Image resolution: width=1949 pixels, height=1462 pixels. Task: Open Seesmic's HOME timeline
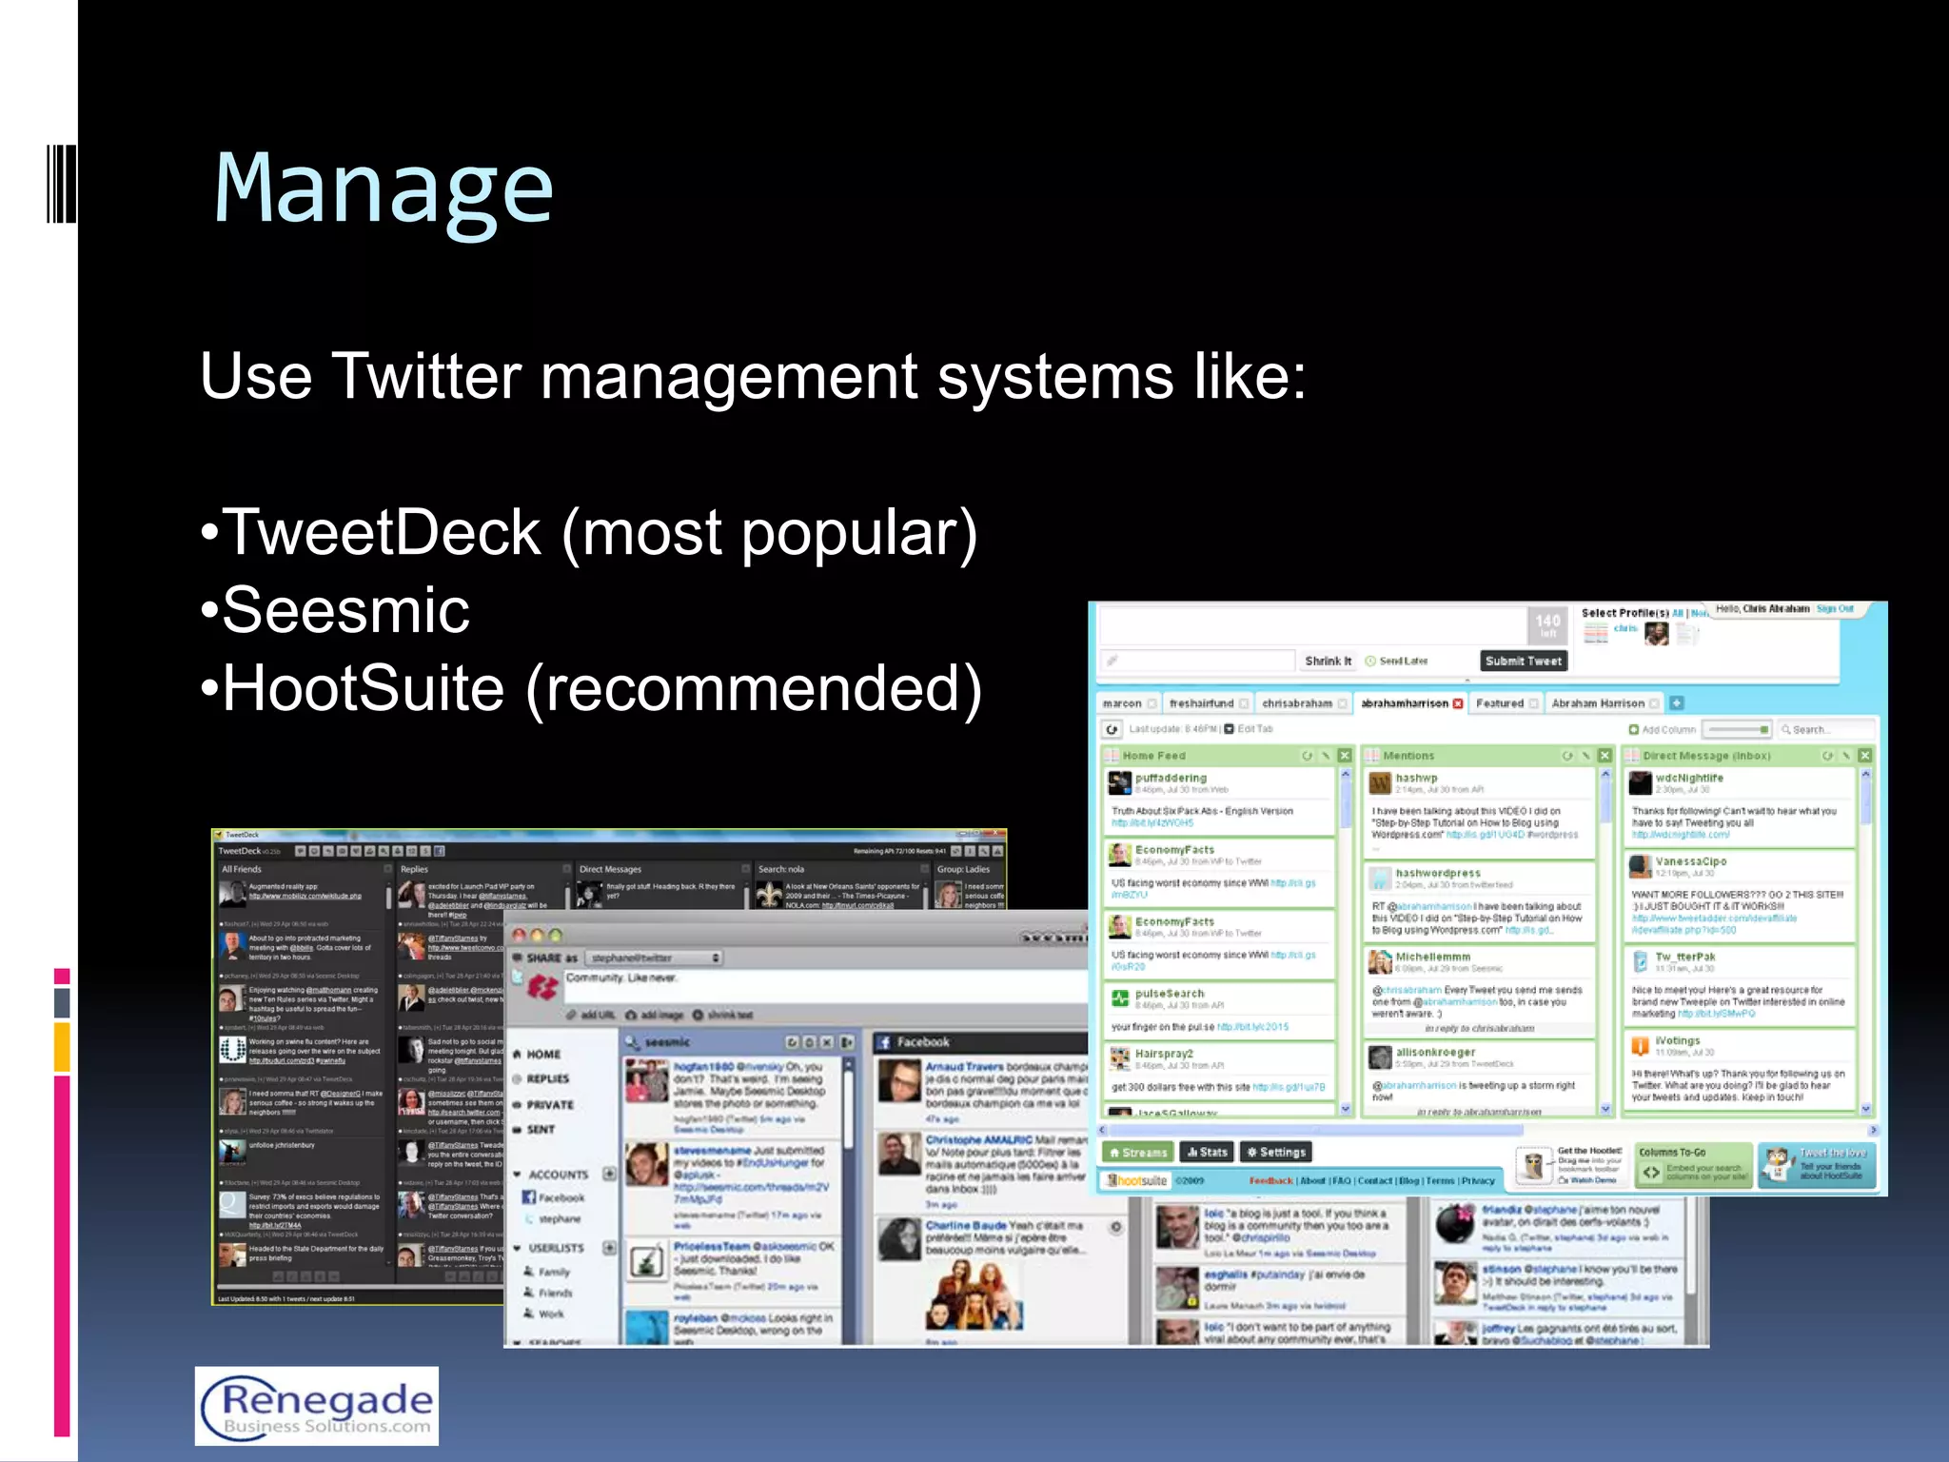543,1055
